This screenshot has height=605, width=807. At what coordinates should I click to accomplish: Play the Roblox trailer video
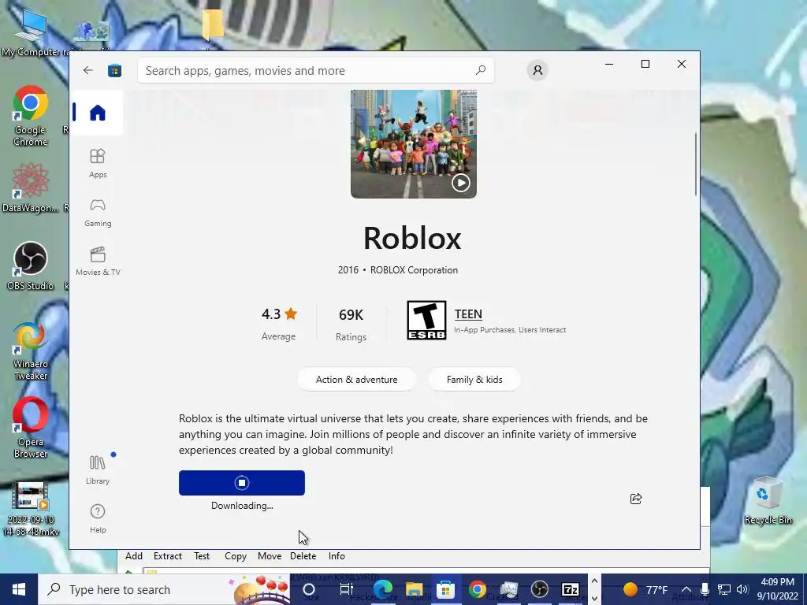[460, 182]
